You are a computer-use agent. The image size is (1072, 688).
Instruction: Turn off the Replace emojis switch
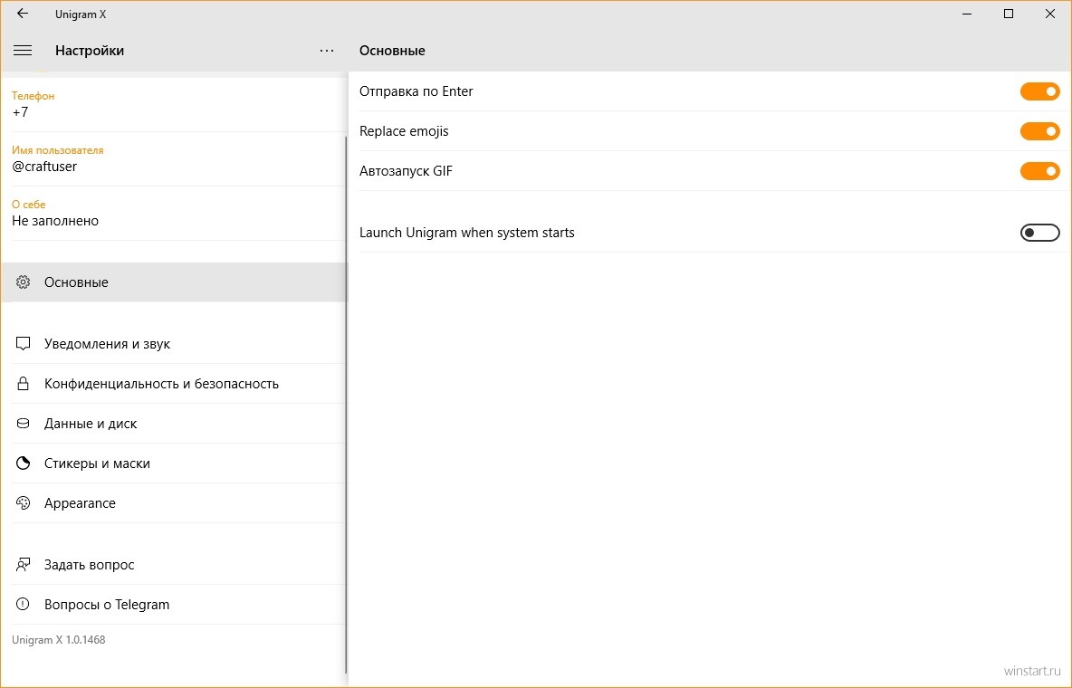click(x=1040, y=130)
